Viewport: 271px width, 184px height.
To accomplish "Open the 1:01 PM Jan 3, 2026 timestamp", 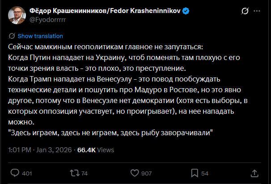I will click(40, 149).
